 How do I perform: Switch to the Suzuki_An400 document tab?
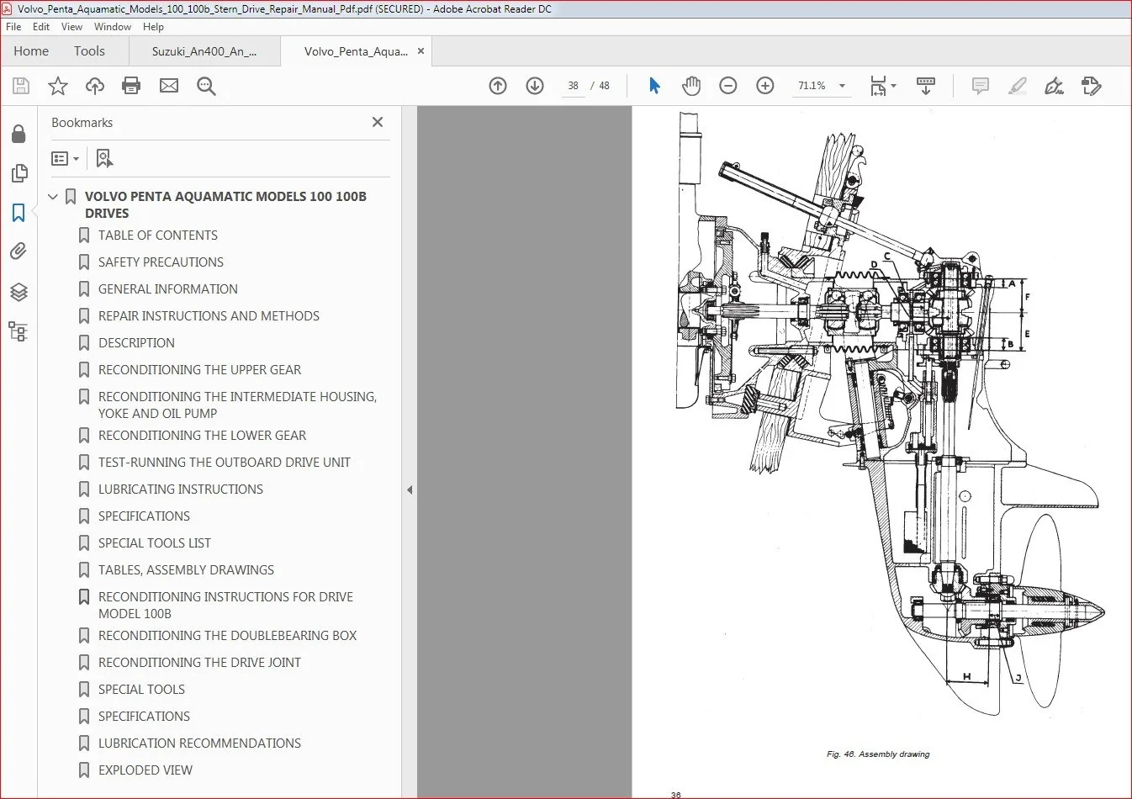click(x=204, y=51)
